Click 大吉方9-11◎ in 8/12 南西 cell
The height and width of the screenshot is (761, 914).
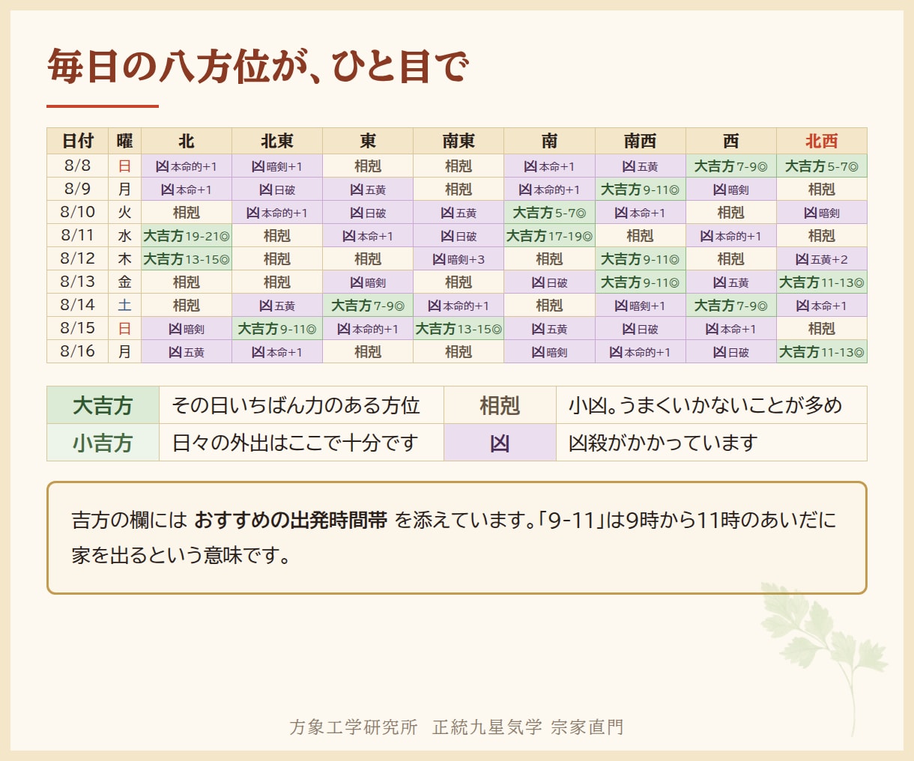click(x=641, y=258)
